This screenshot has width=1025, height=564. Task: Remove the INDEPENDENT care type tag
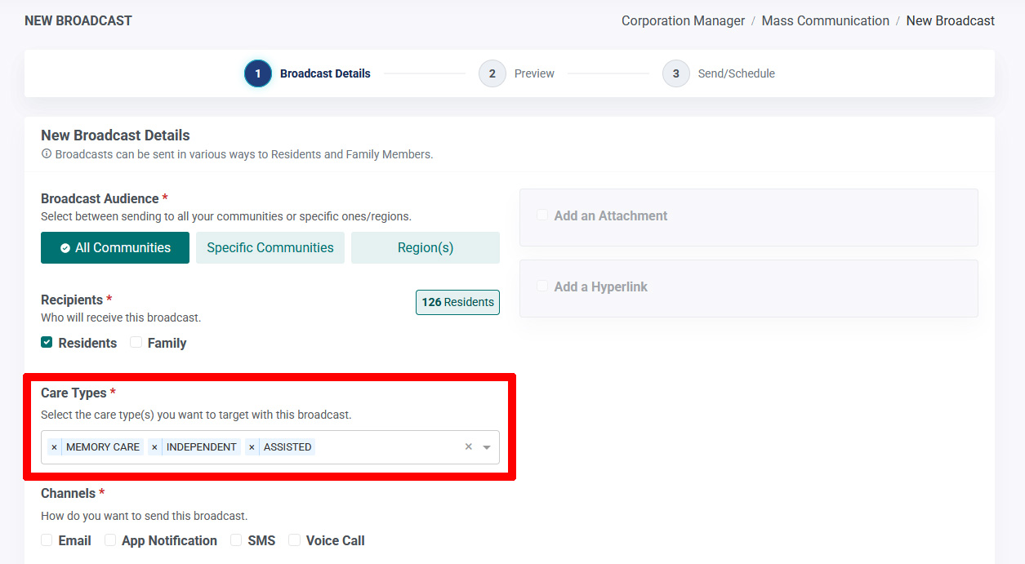(x=154, y=447)
